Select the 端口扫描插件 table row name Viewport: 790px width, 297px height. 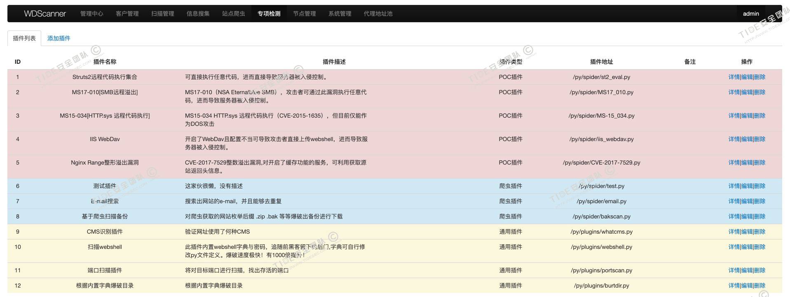105,270
